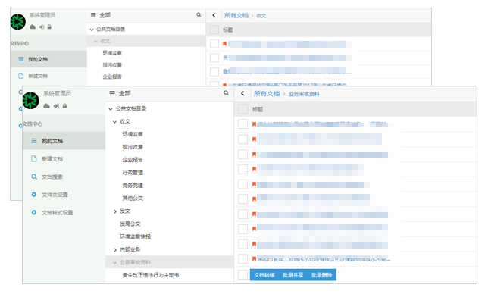The height and width of the screenshot is (294, 485).
Task: Click the lock icon in the front window
Action: pyautogui.click(x=64, y=106)
